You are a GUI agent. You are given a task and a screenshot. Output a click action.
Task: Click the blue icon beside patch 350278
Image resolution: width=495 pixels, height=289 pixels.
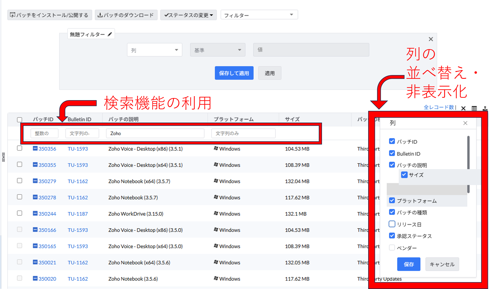click(35, 197)
